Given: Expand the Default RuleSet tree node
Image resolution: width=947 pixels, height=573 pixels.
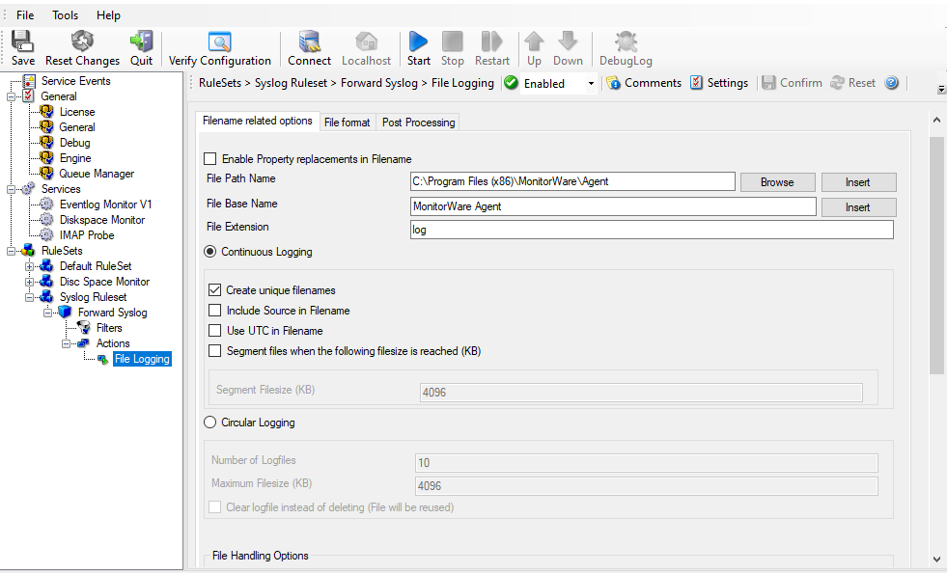Looking at the screenshot, I should point(30,266).
